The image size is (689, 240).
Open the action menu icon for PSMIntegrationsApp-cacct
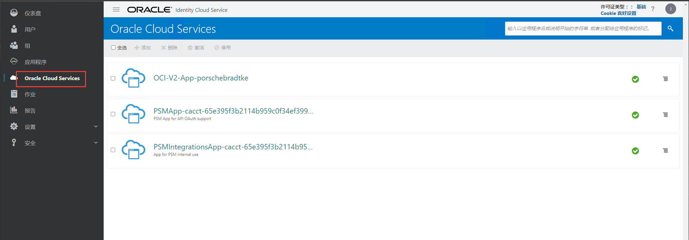pos(666,150)
